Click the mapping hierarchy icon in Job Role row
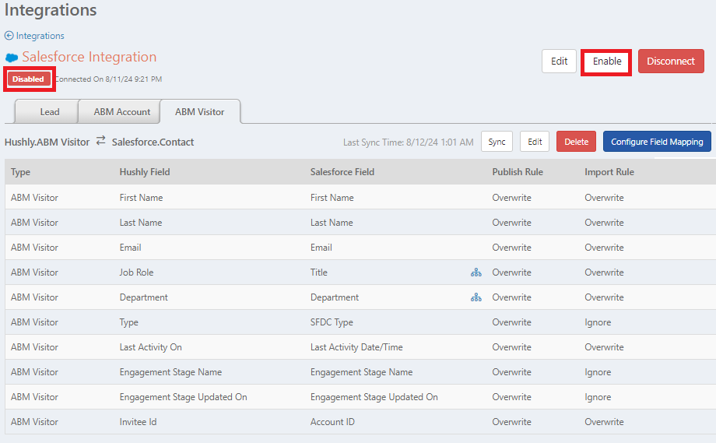716x443 pixels. coord(476,272)
